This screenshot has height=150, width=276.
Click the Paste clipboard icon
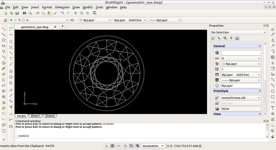49,13
